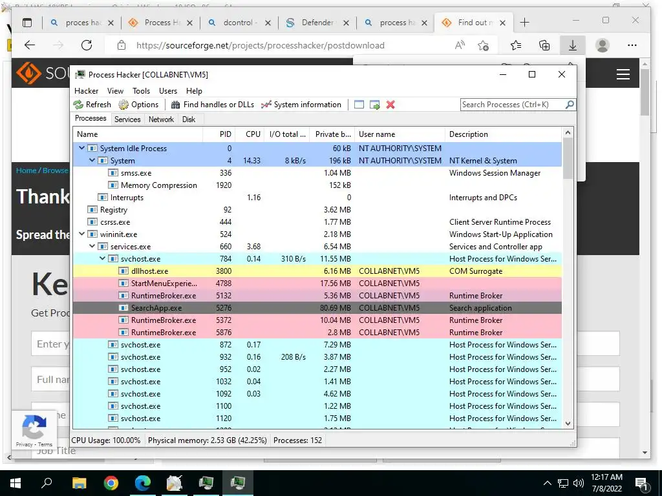
Task: Sort by the Description column header
Action: pyautogui.click(x=503, y=134)
